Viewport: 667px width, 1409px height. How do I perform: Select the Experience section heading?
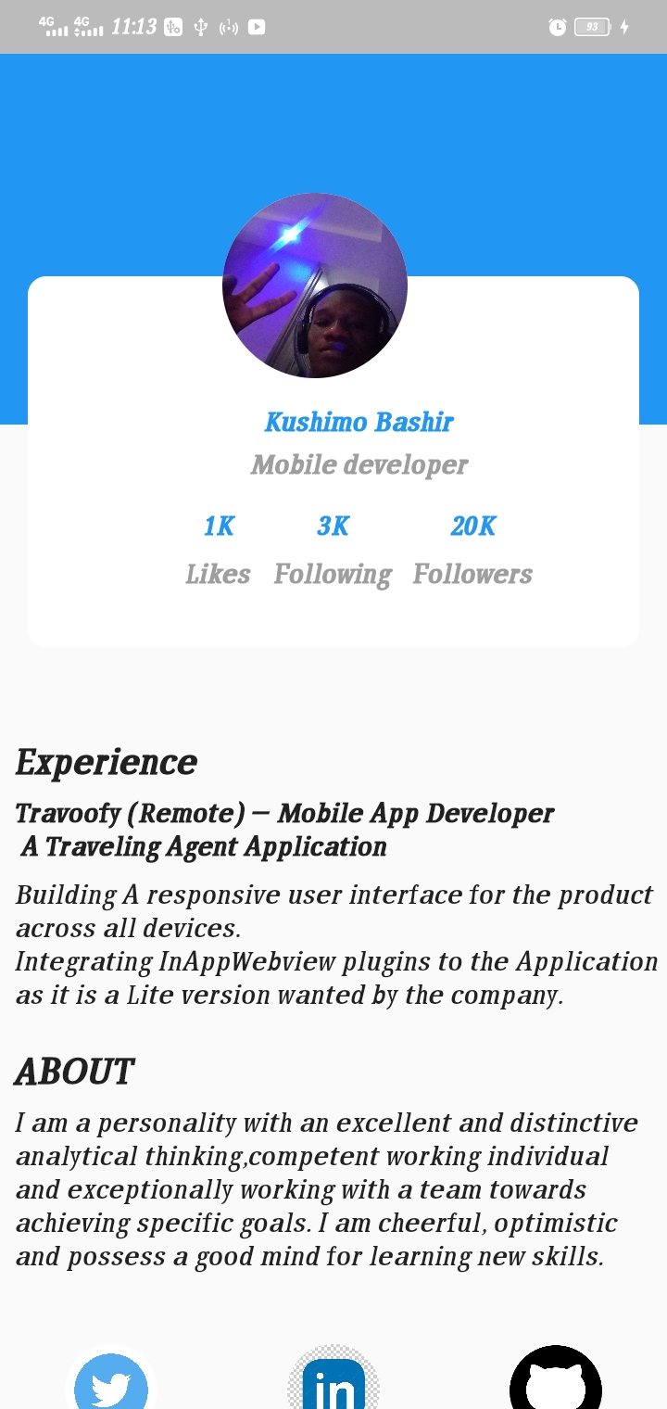click(x=105, y=762)
